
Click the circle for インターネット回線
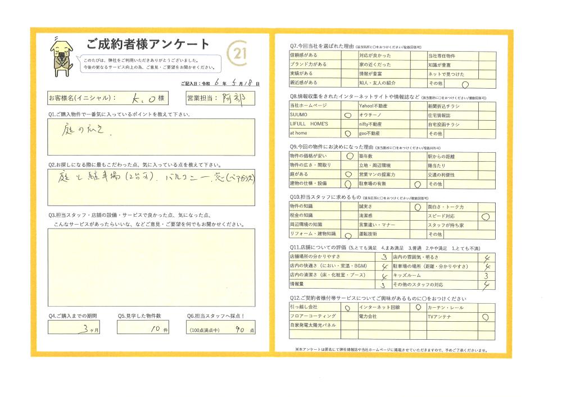(417, 308)
